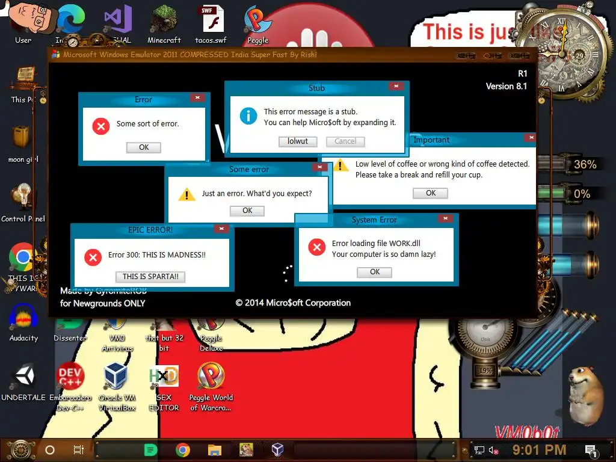Open Chrome from the taskbar
Viewport: 616px width, 462px height.
(x=183, y=450)
